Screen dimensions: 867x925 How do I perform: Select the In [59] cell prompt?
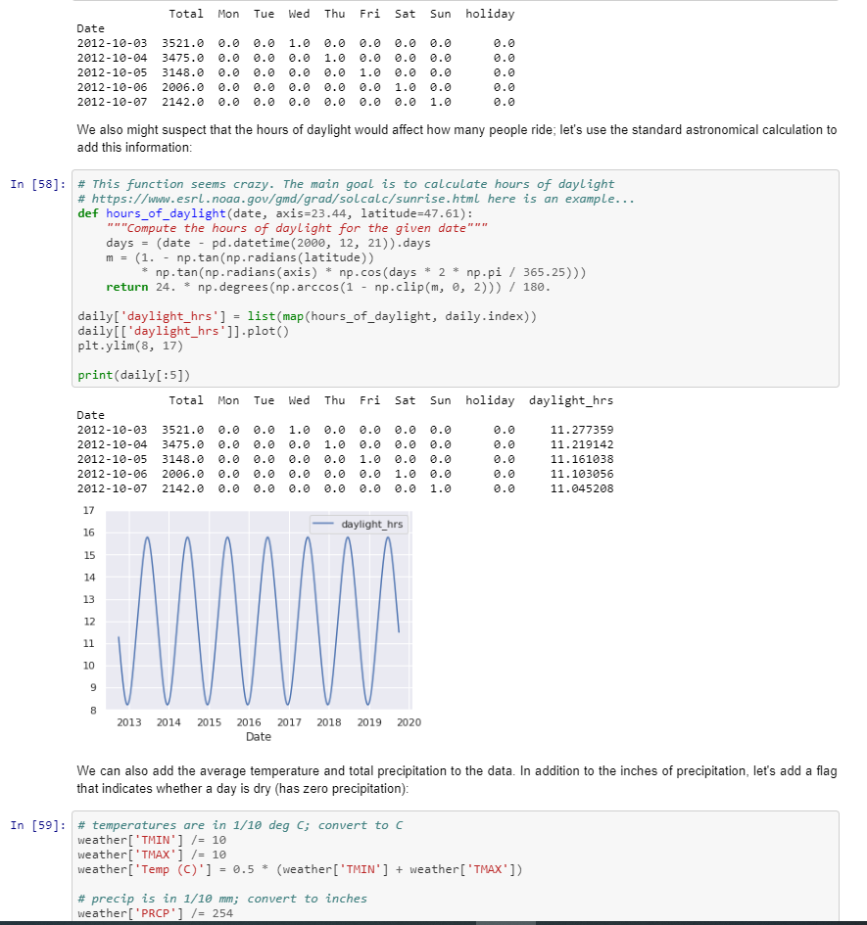click(38, 825)
